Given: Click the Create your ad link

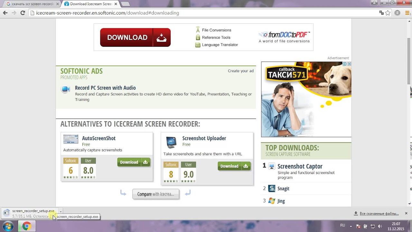Looking at the screenshot, I should coord(241,71).
